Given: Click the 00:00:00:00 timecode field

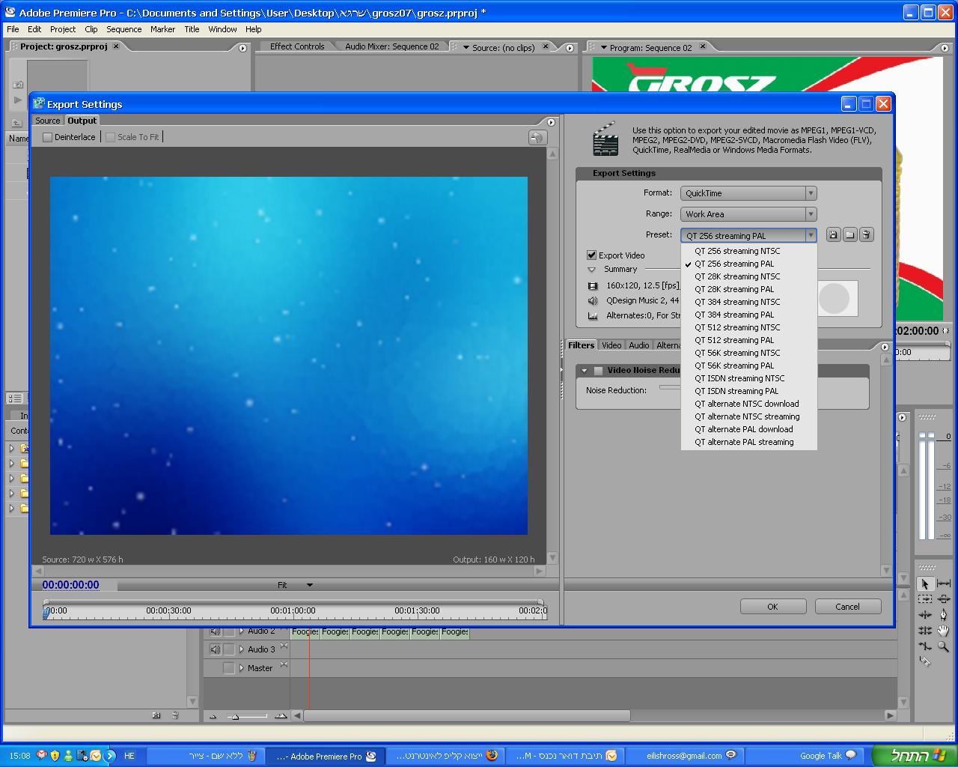Looking at the screenshot, I should [x=70, y=585].
